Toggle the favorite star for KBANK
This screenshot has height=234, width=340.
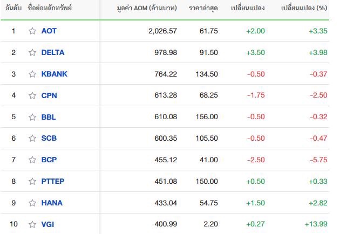(32, 74)
